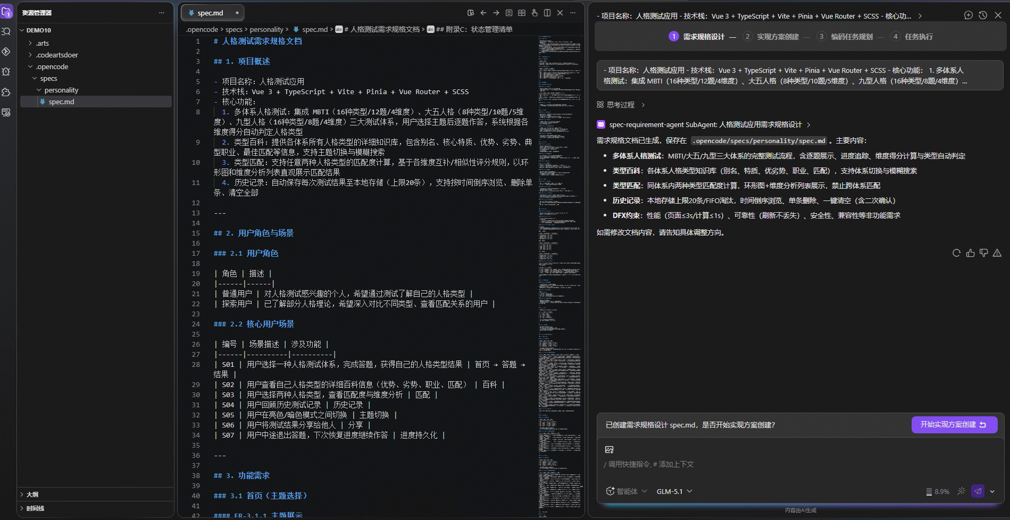Screen dimensions: 1010x520
Task: Click the user prompt message bubble
Action: 799,76
